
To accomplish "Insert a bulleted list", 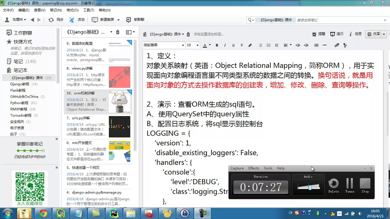I will pyautogui.click(x=260, y=45).
